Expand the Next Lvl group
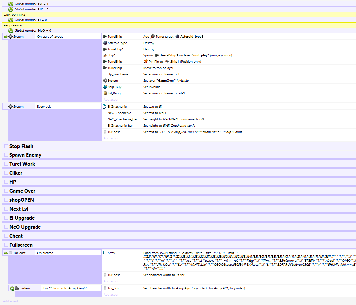This screenshot has height=305, width=356. 6,209
